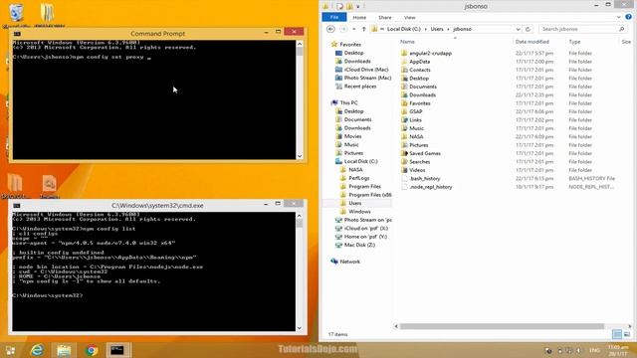
Task: Select Users folder in navigation tree
Action: 354,203
